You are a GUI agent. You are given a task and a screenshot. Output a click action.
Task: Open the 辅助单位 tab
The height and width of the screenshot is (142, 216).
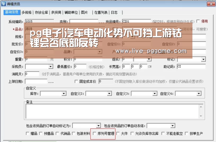click(x=71, y=12)
